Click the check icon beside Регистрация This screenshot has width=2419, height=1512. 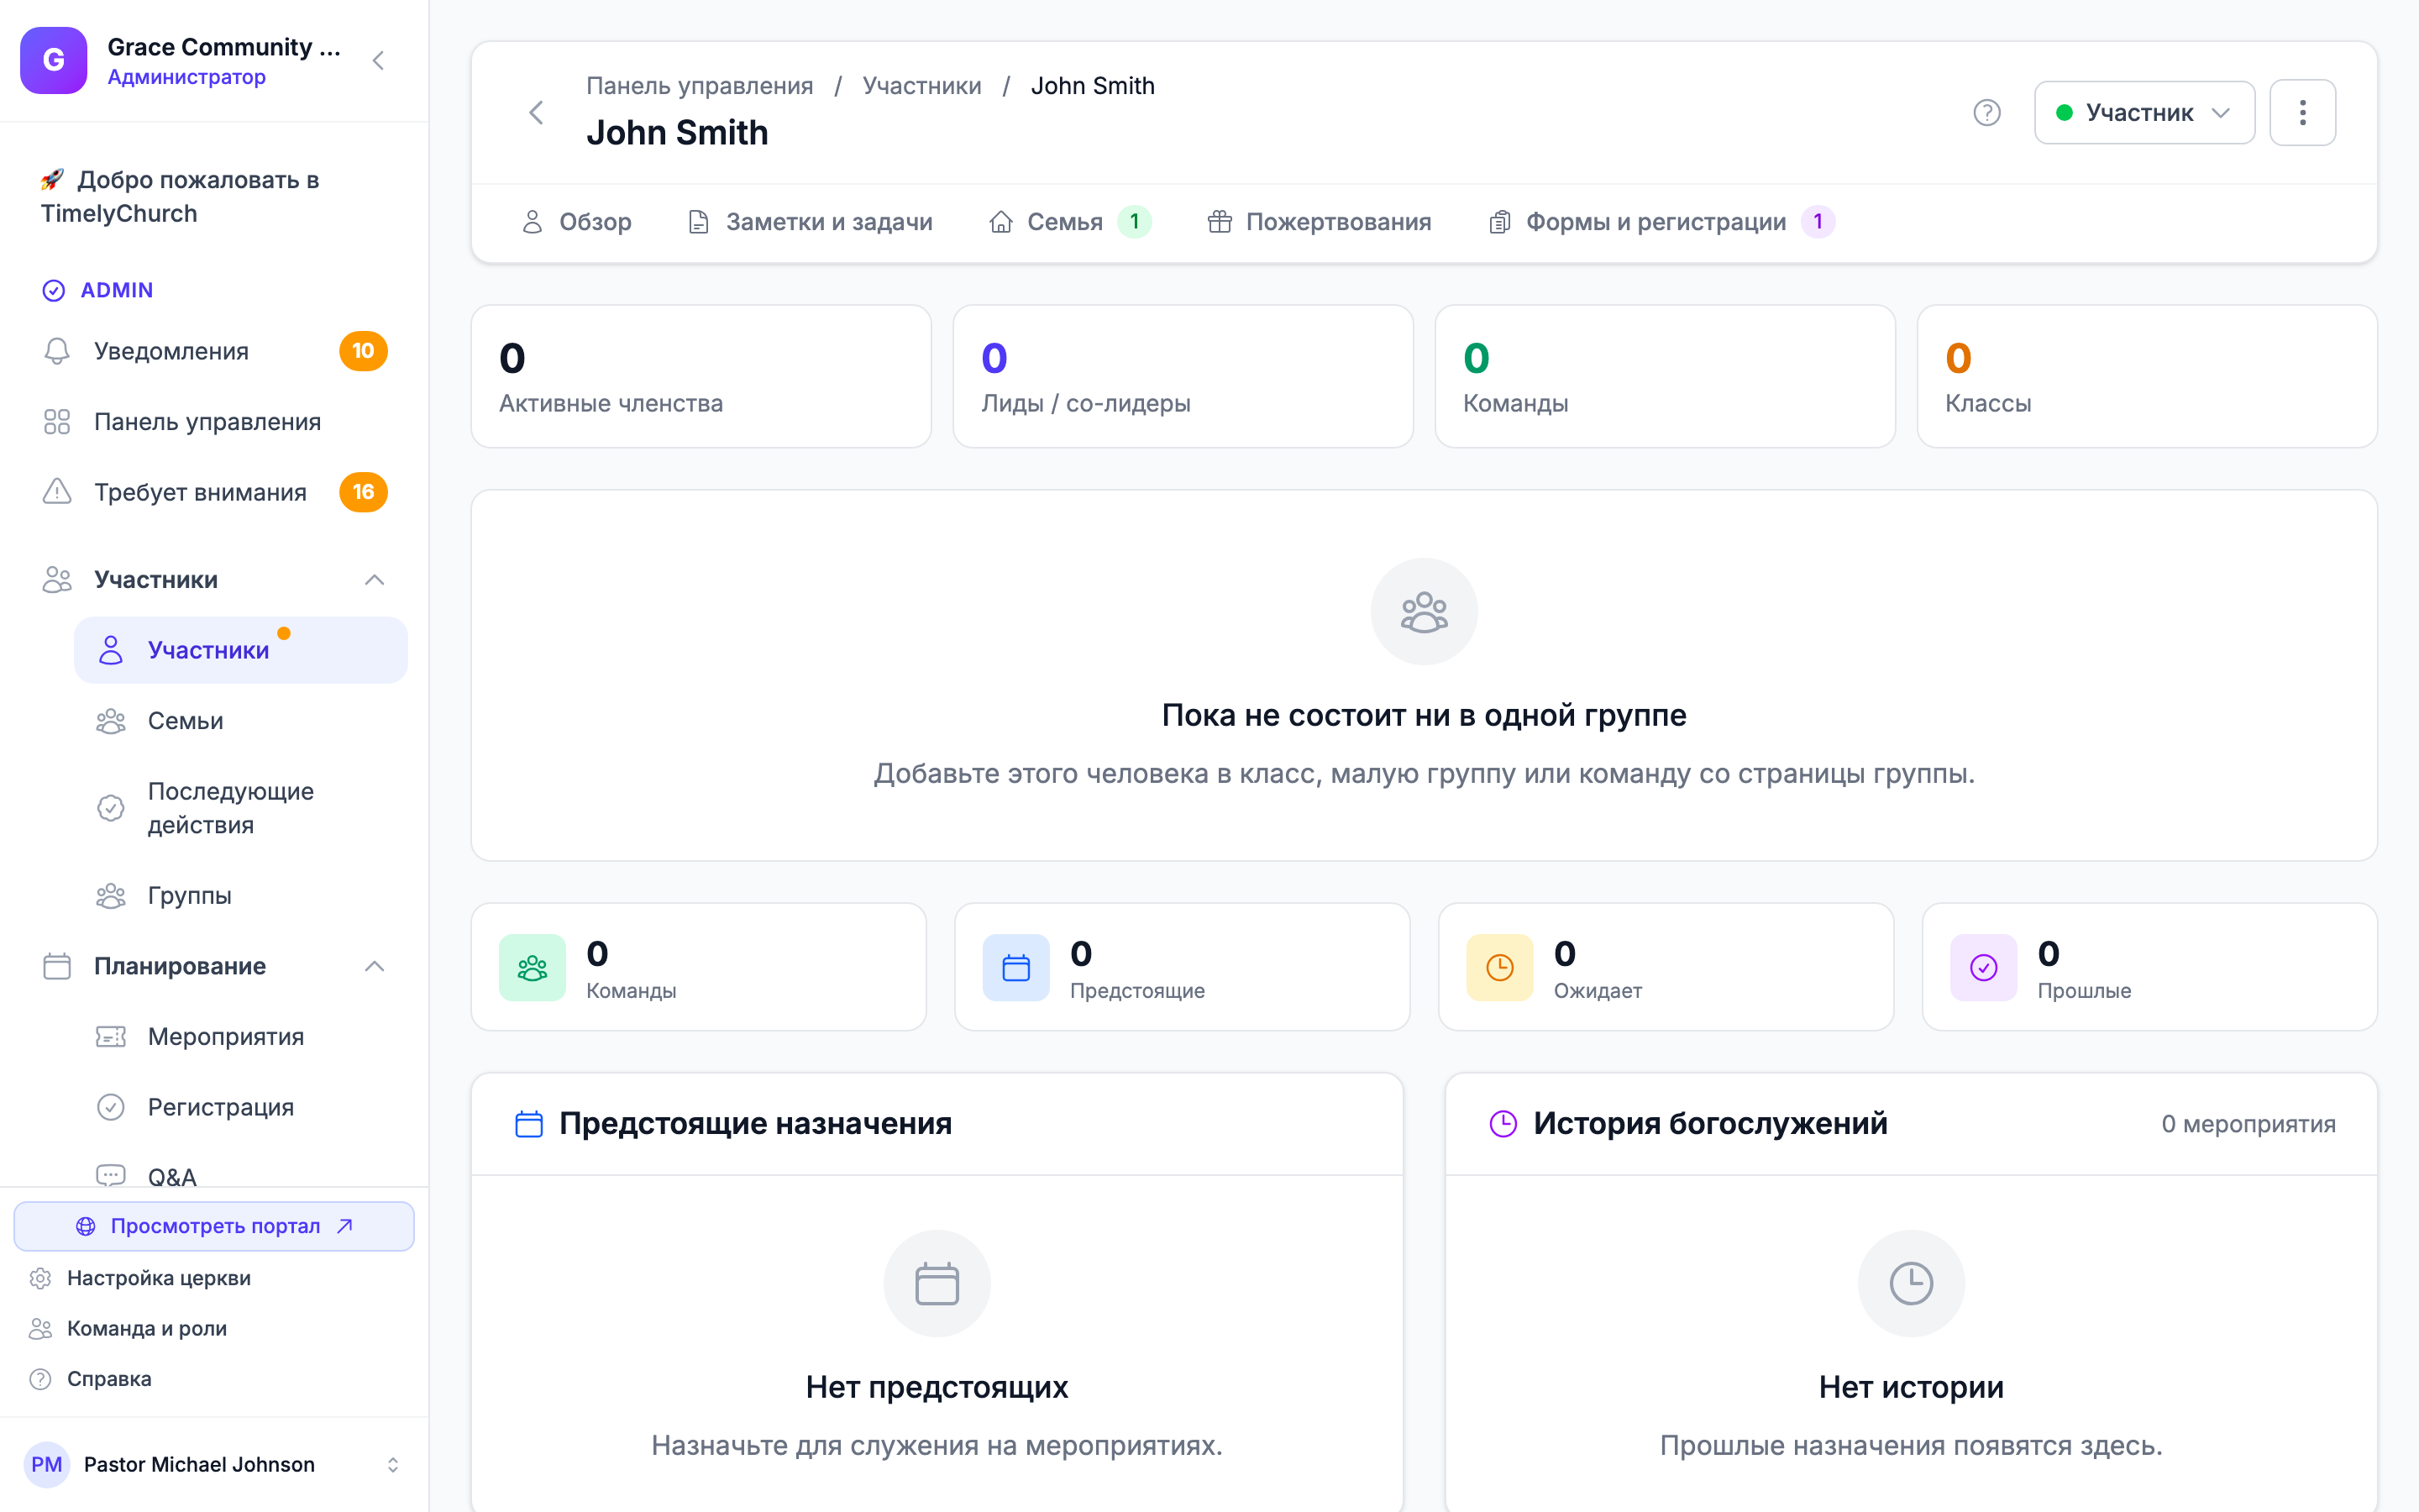point(111,1107)
